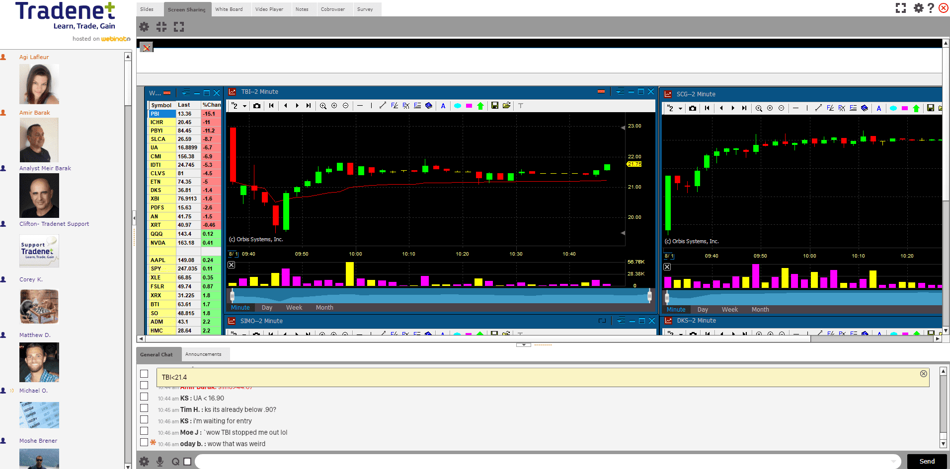The width and height of the screenshot is (950, 469).
Task: Collapse the attendee sidebar panel handle
Action: [x=134, y=218]
